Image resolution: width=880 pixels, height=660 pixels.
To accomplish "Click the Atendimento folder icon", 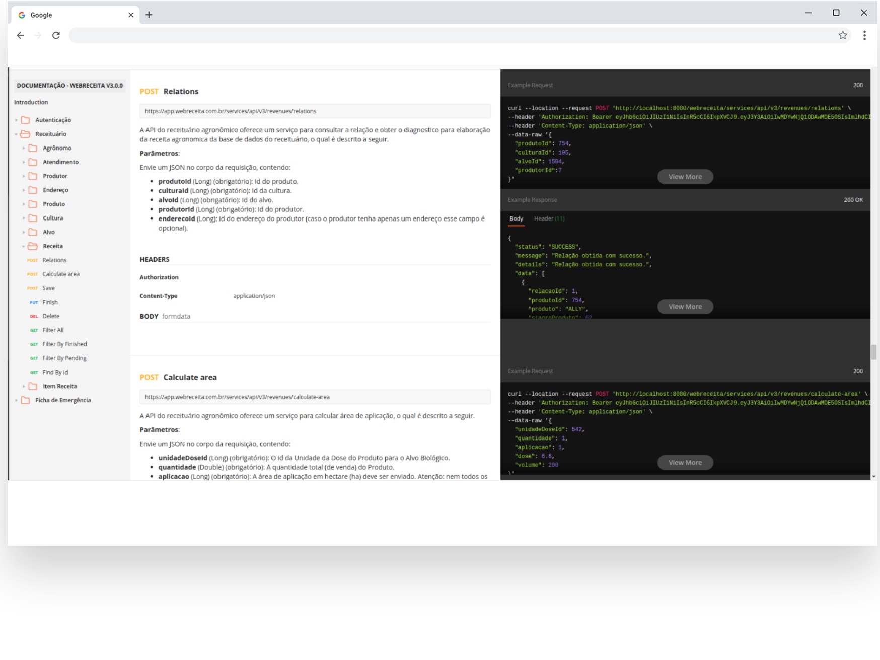I will coord(33,162).
